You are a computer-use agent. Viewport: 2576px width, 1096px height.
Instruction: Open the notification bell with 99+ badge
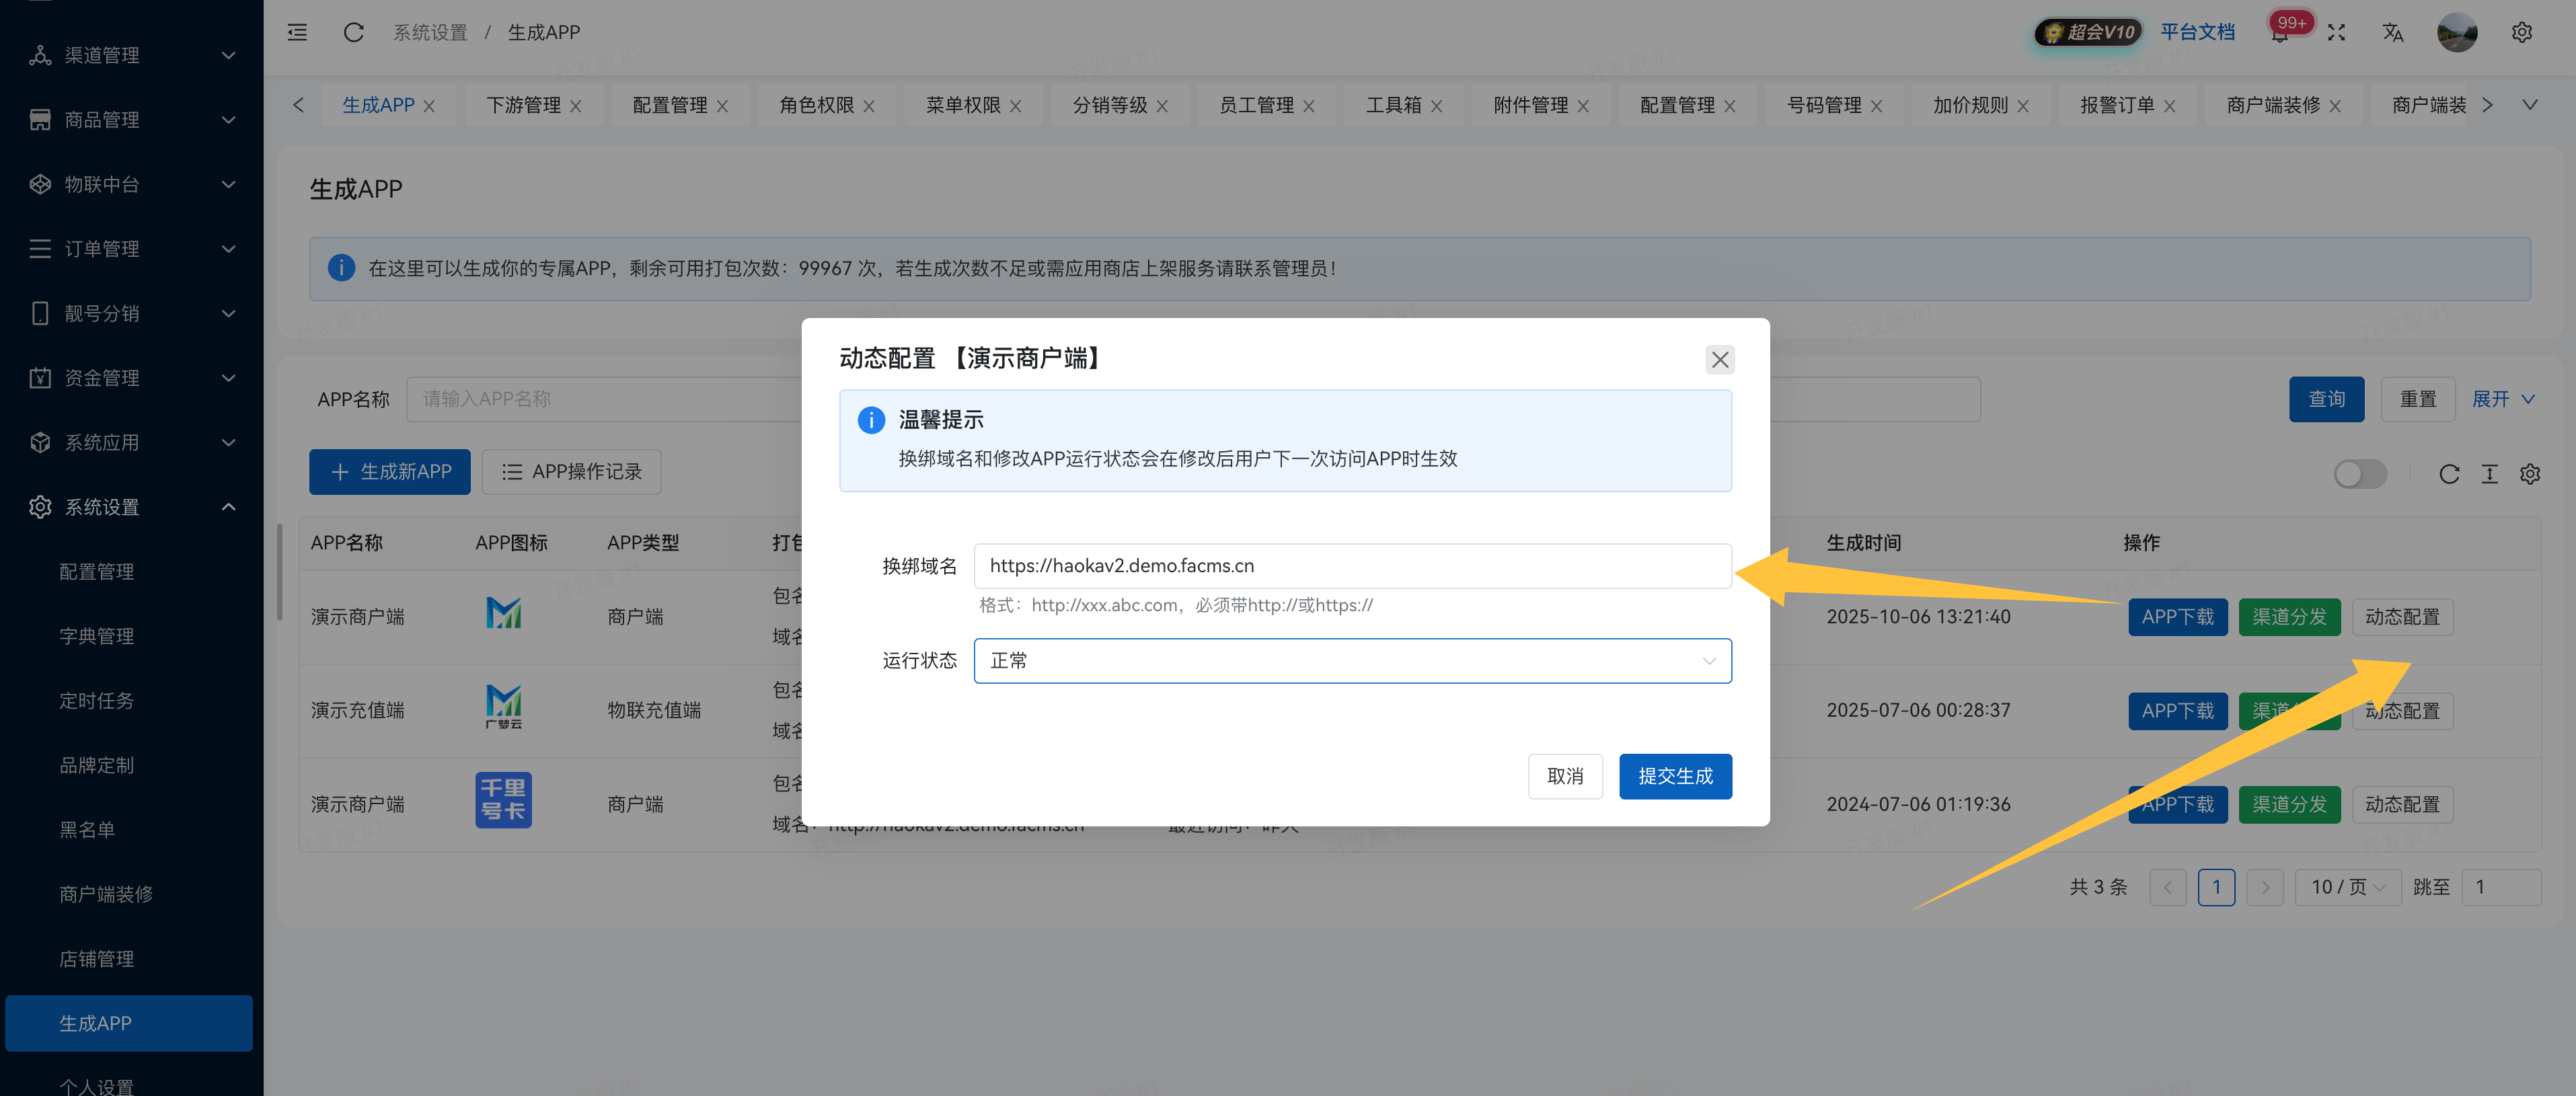(2280, 32)
